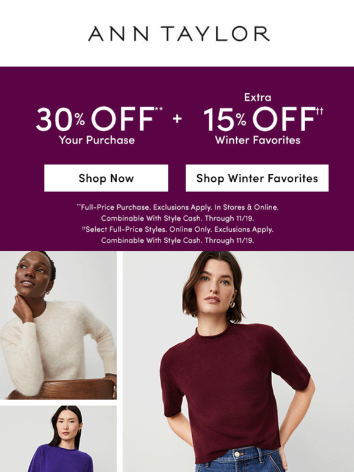Viewport: 354px width, 472px height.
Task: Click the Select Full-Price Styles disclaimer line
Action: coord(178,229)
